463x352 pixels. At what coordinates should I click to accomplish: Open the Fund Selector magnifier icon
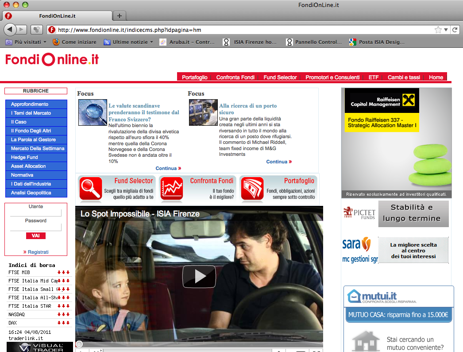[90, 189]
